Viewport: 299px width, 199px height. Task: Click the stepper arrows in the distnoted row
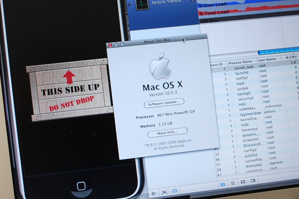(236, 167)
